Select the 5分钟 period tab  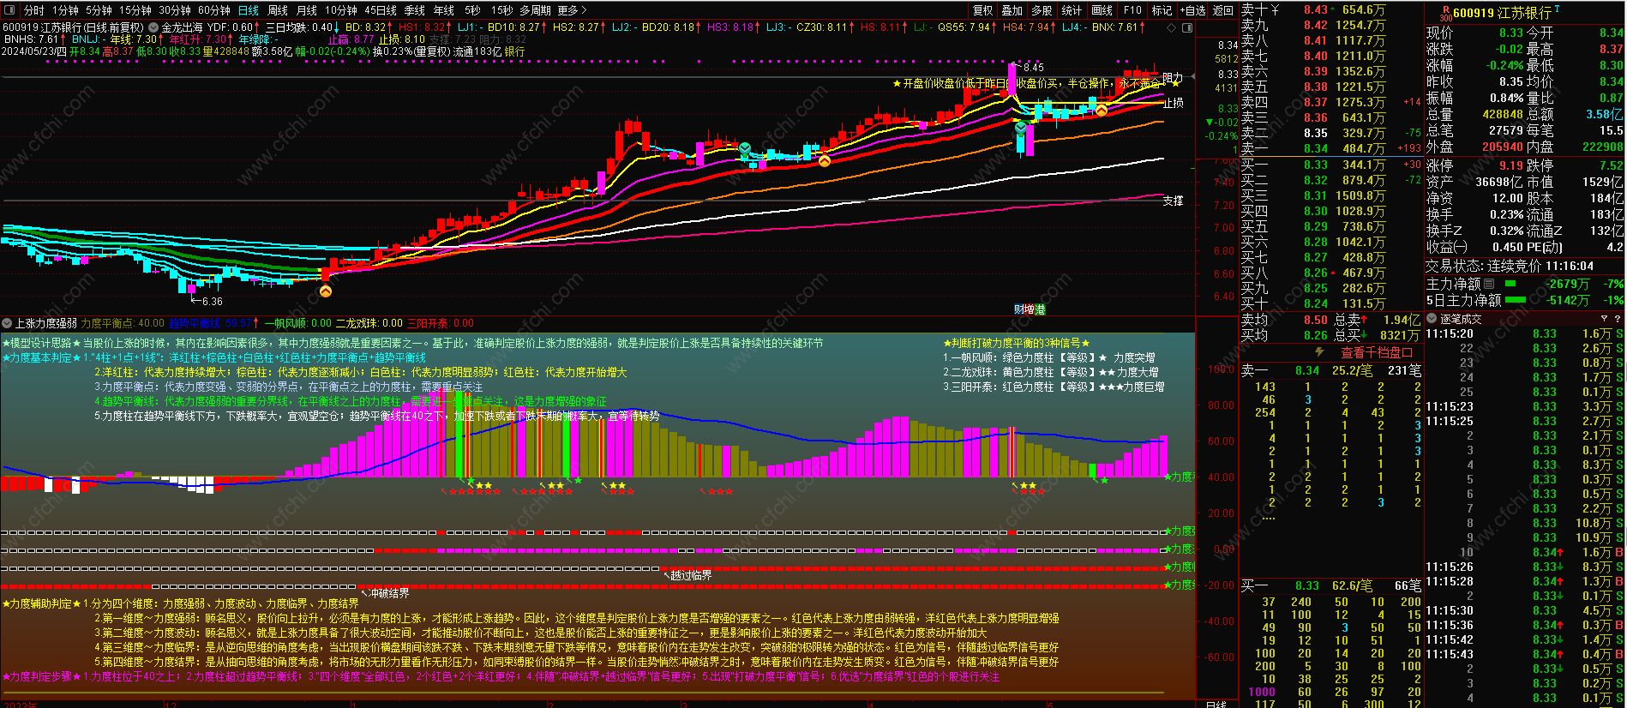click(99, 10)
